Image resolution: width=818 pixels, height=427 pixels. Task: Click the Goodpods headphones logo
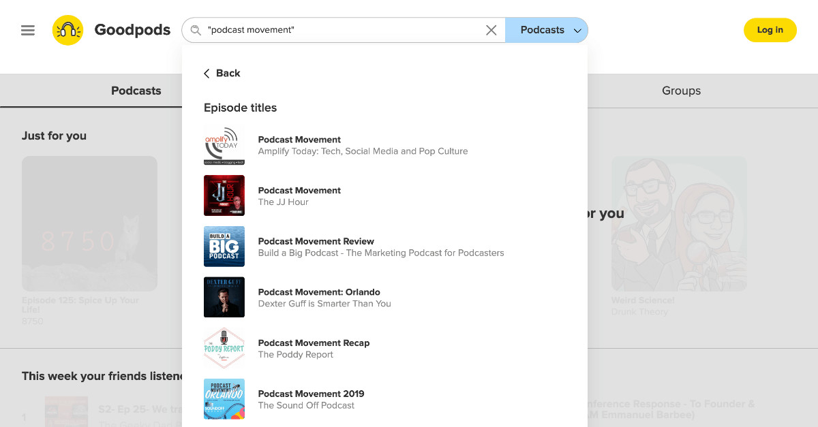[x=67, y=30]
